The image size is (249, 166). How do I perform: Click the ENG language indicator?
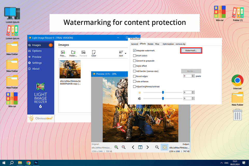(x=226, y=163)
